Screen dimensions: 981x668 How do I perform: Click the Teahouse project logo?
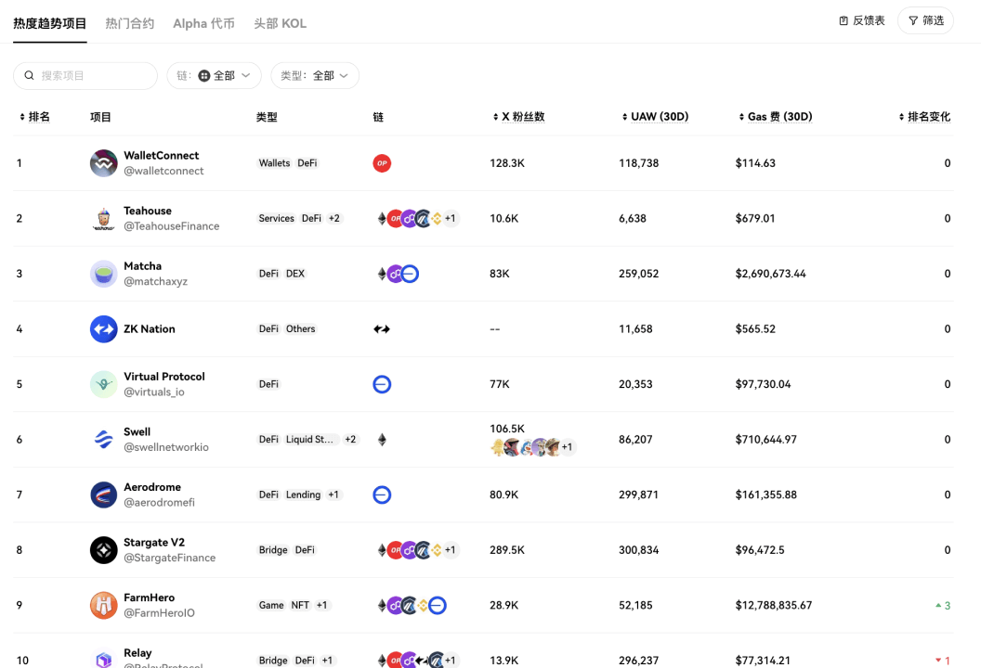[103, 219]
